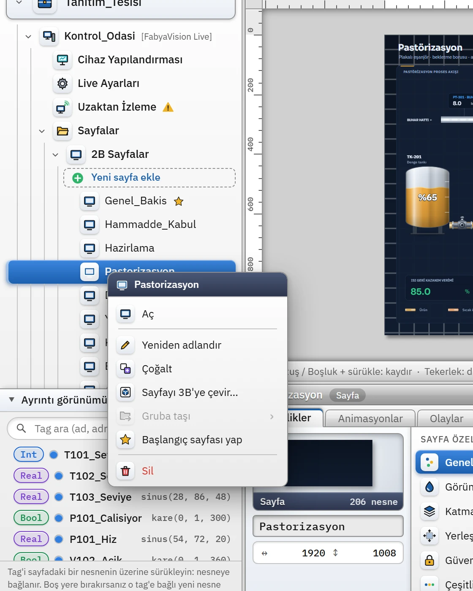Switch to the Animasyonlar tab
This screenshot has width=473, height=591.
370,418
